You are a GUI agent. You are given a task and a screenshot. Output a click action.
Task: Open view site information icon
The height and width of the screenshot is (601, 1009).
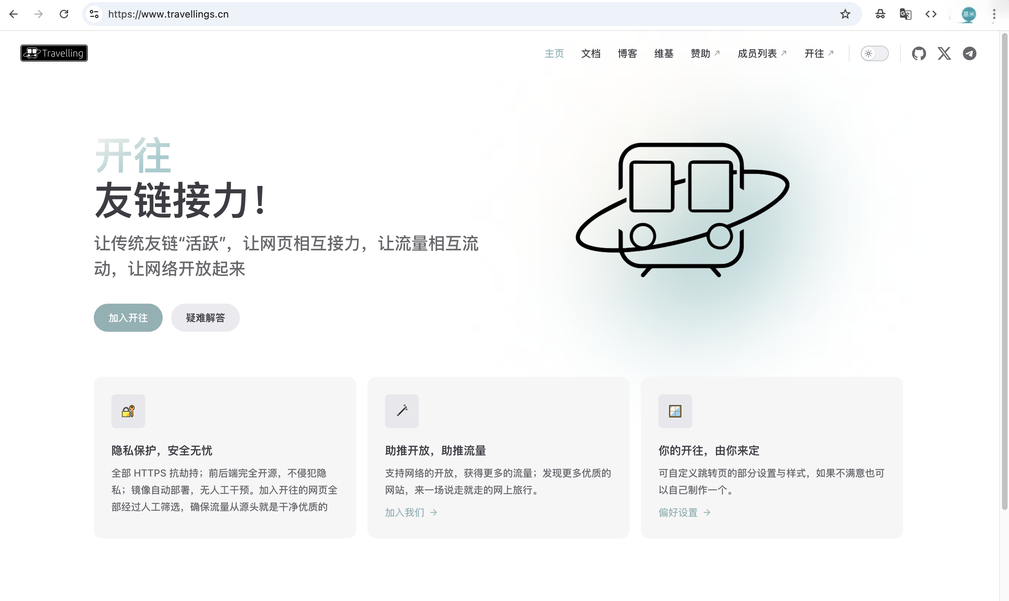[94, 14]
